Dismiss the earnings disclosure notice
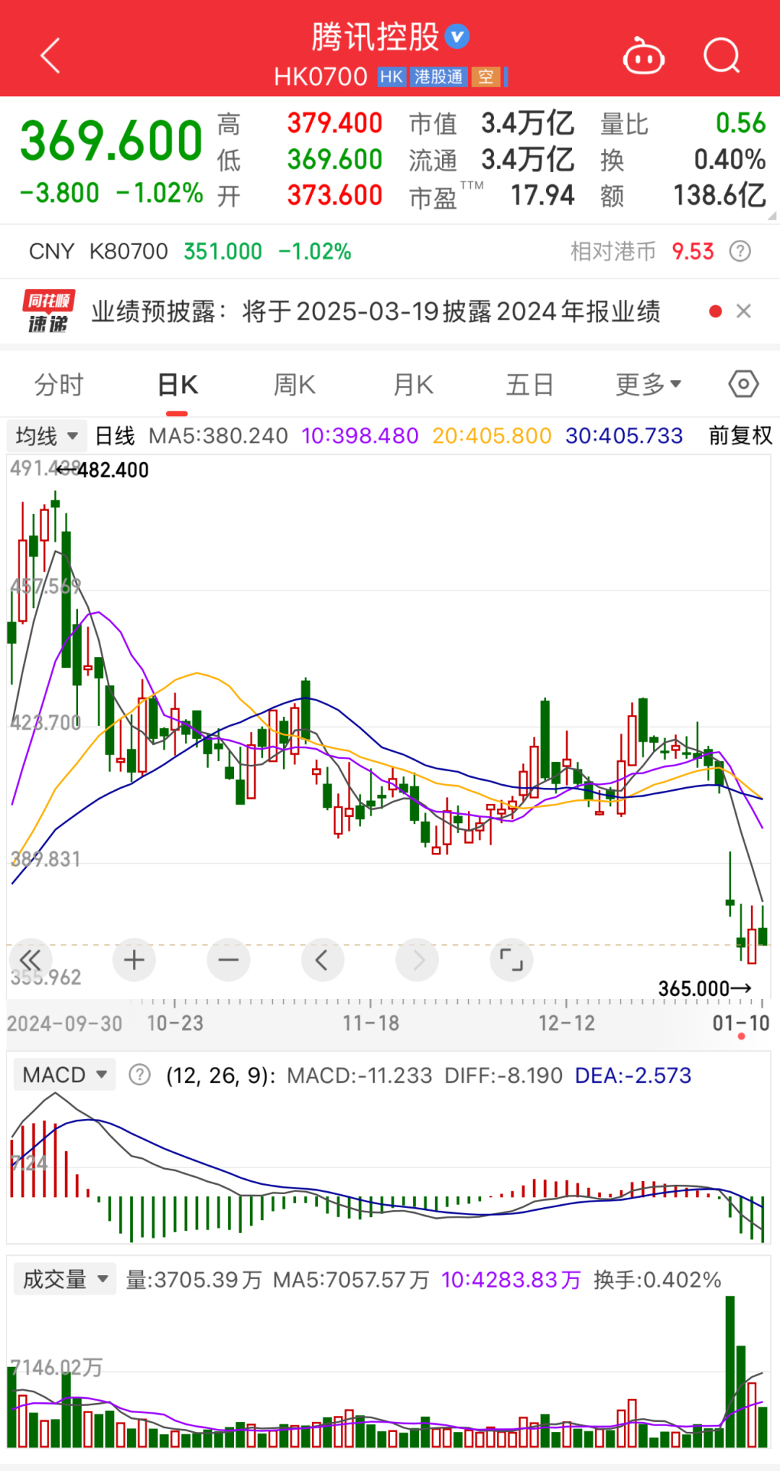This screenshot has height=1471, width=780. tap(743, 312)
